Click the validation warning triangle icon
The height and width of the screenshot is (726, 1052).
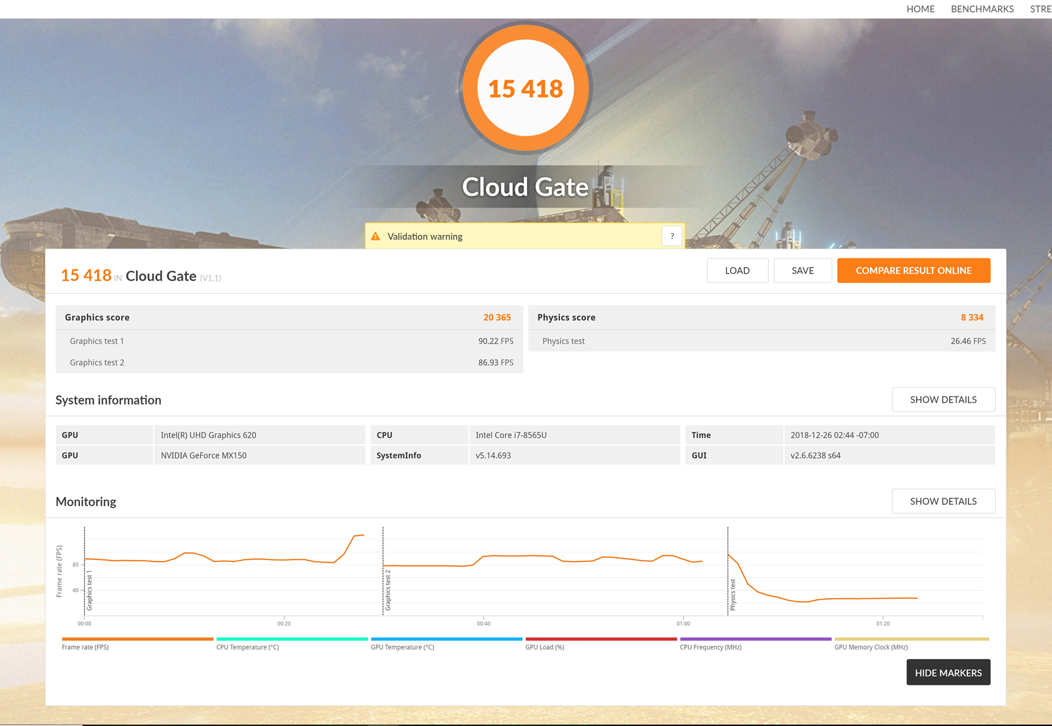(x=376, y=237)
